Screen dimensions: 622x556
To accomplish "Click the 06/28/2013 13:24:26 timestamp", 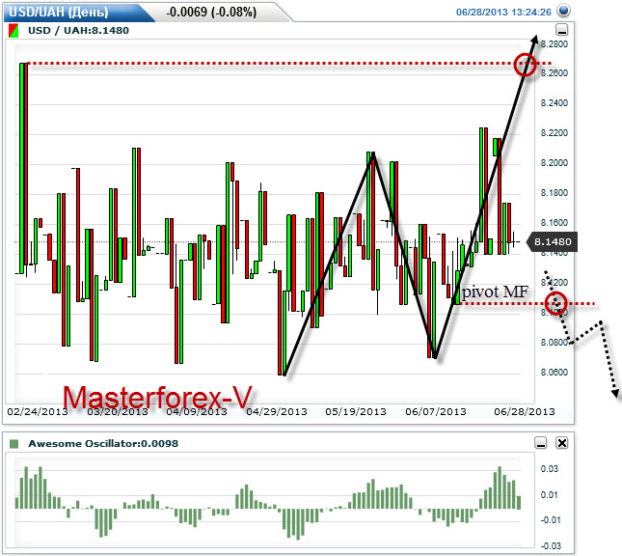I will coord(502,13).
